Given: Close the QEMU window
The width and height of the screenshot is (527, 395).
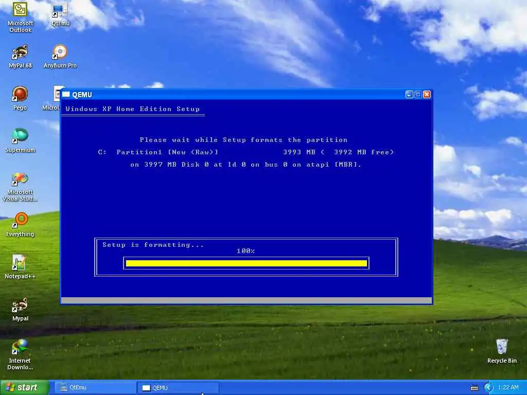Looking at the screenshot, I should (427, 95).
